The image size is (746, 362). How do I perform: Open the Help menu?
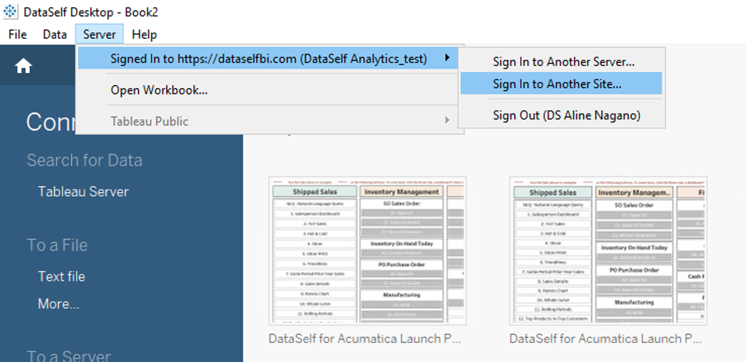(144, 34)
